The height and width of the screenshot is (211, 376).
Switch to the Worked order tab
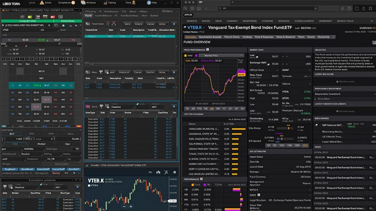(x=41, y=144)
